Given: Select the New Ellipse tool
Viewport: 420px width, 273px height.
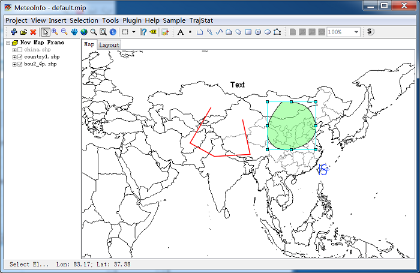Looking at the screenshot, I should pos(268,32).
